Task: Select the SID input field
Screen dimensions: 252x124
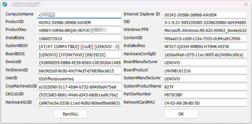Action: (x=205, y=23)
